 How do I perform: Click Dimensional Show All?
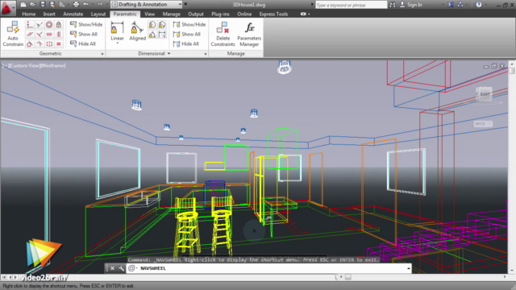[x=187, y=34]
